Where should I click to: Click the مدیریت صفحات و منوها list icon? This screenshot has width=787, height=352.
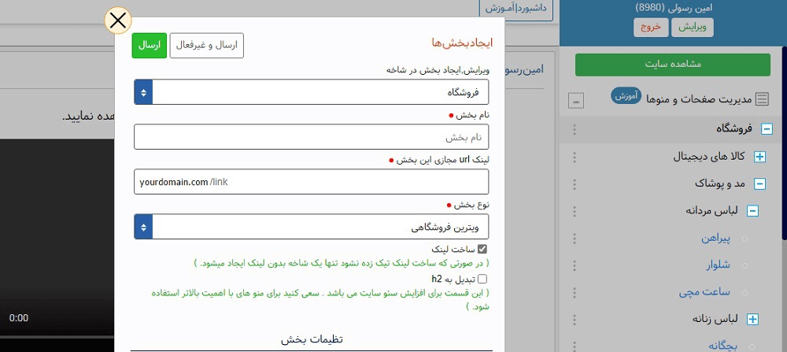coord(762,99)
